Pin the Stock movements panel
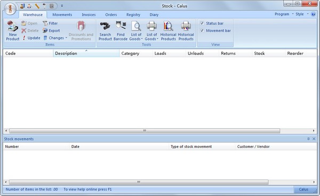This screenshot has height=196, width=320. tap(308, 139)
